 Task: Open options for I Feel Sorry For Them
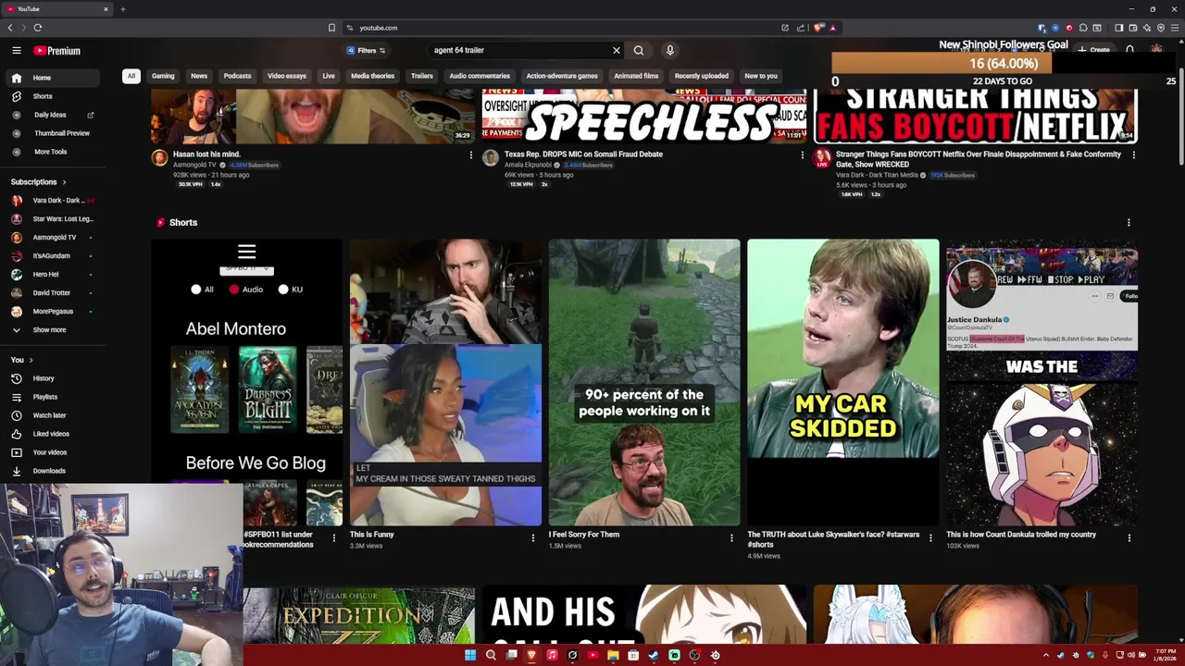pos(731,537)
